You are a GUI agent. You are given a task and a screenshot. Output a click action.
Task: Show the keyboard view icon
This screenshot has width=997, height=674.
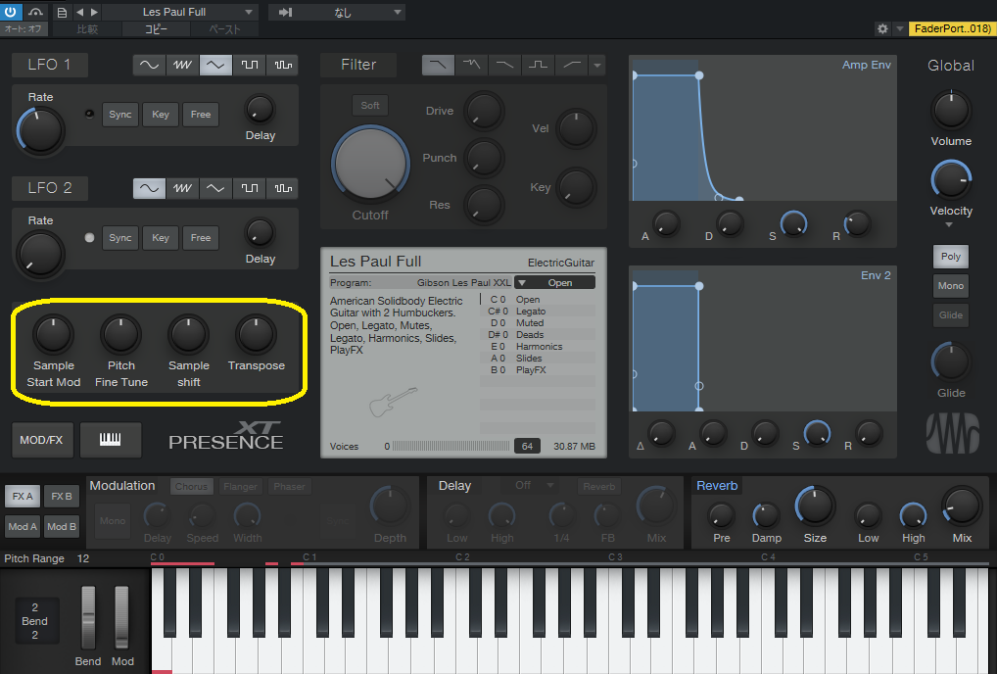click(x=110, y=439)
